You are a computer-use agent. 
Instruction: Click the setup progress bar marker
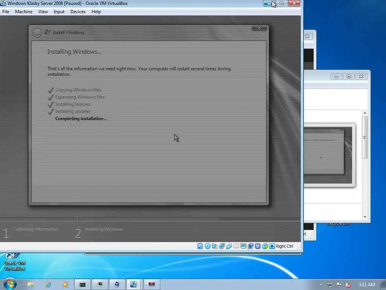coord(77,219)
